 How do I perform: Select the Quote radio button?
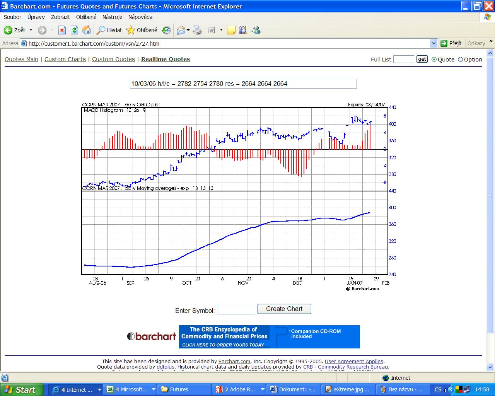tap(434, 60)
